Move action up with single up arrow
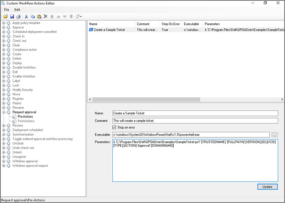Image resolution: width=285 pixels, height=203 pixels. (x=58, y=16)
